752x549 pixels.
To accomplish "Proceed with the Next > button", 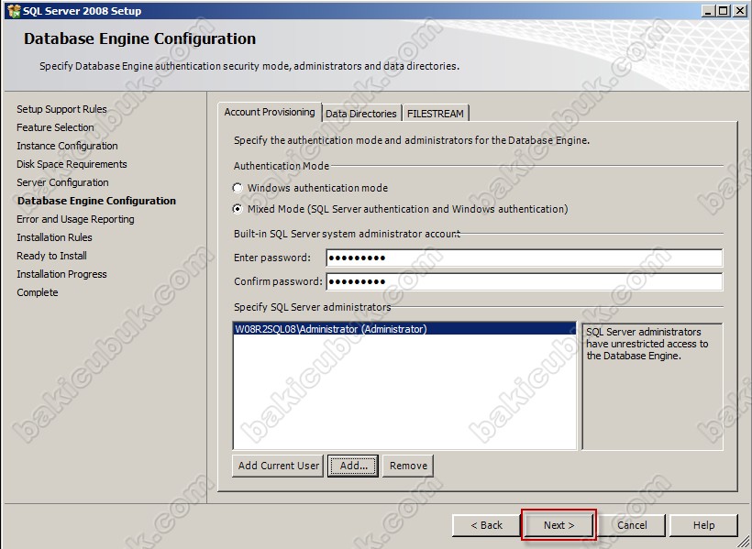I will tap(558, 525).
